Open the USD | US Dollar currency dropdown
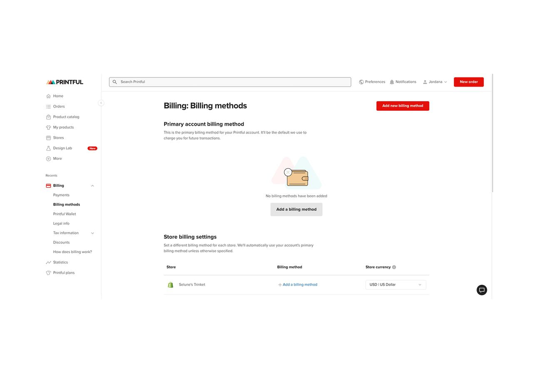 (396, 285)
